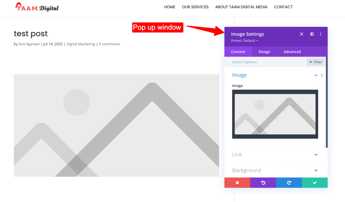Open Image section three-dot options
The width and height of the screenshot is (345, 202).
322,75
